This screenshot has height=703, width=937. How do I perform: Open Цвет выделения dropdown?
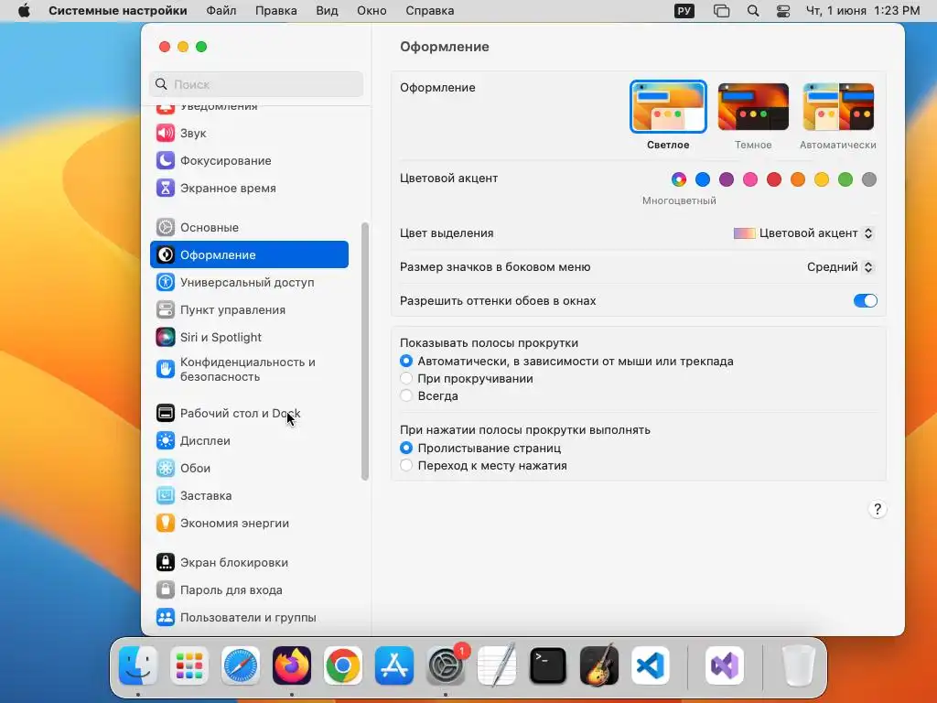point(803,233)
